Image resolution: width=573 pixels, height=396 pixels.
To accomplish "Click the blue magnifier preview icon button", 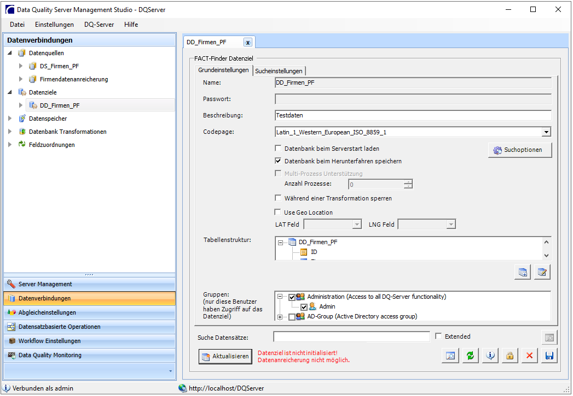I will [450, 356].
